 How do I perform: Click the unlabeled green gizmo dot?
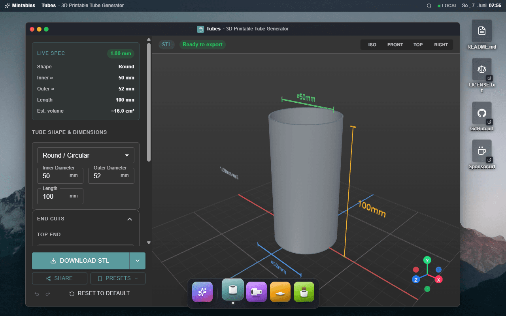pyautogui.click(x=427, y=289)
